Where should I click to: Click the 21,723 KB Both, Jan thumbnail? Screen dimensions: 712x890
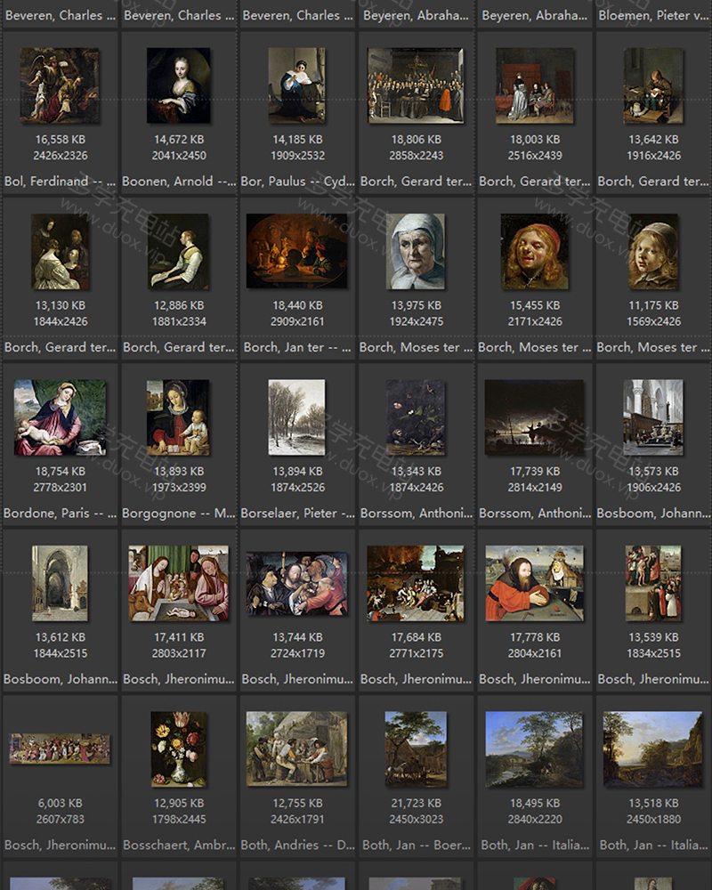pos(416,749)
